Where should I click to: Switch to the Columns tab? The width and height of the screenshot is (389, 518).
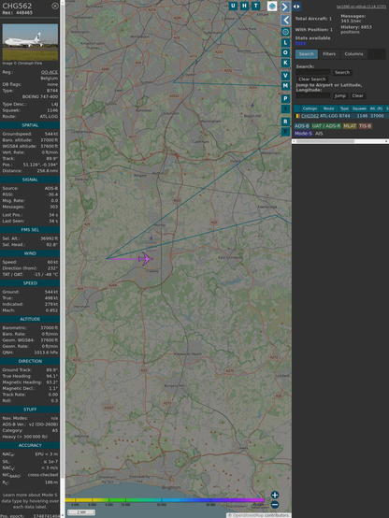(354, 54)
